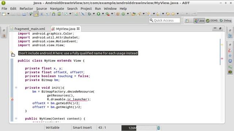Open the Android SDK Manager icon
This screenshot has height=131, width=234.
tap(54, 14)
